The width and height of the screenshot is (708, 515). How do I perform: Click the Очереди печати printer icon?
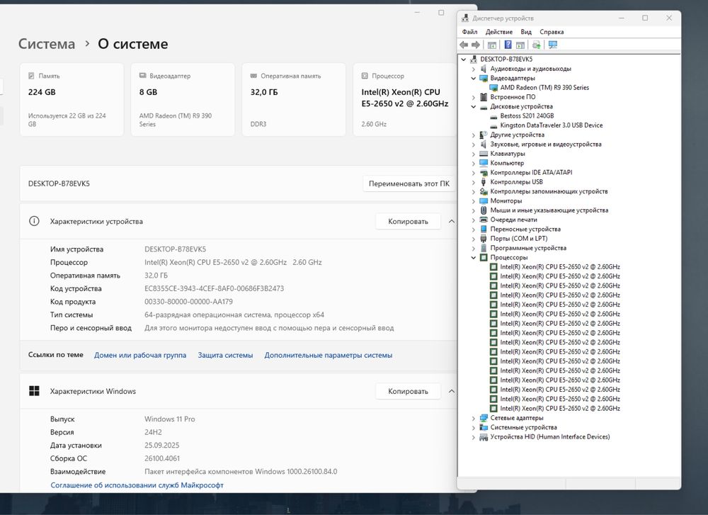pos(484,220)
